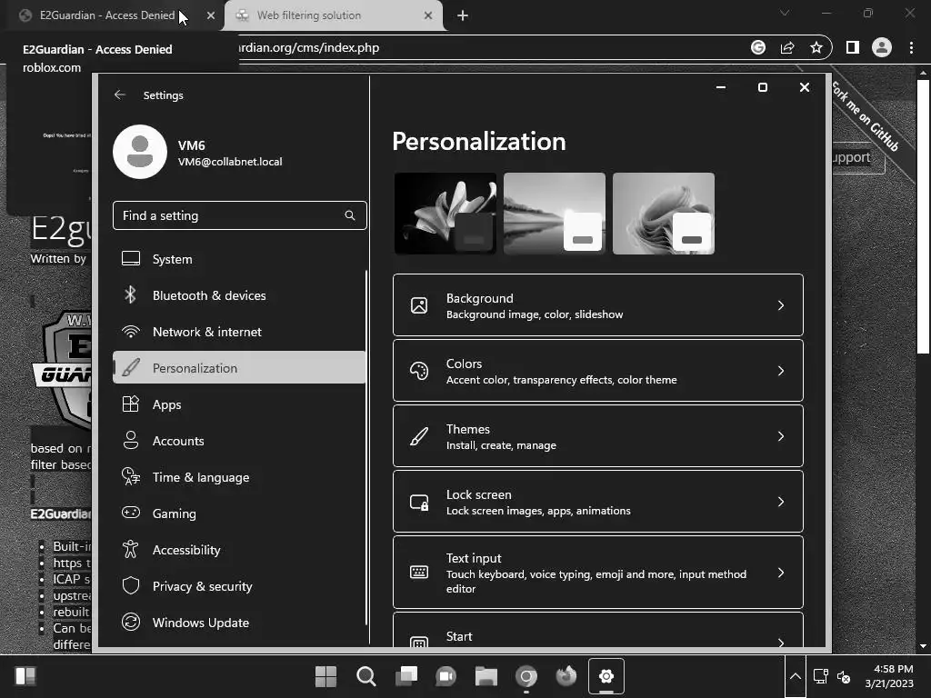Apply the dark bloom theme thumbnail
This screenshot has height=698, width=931.
click(x=445, y=214)
